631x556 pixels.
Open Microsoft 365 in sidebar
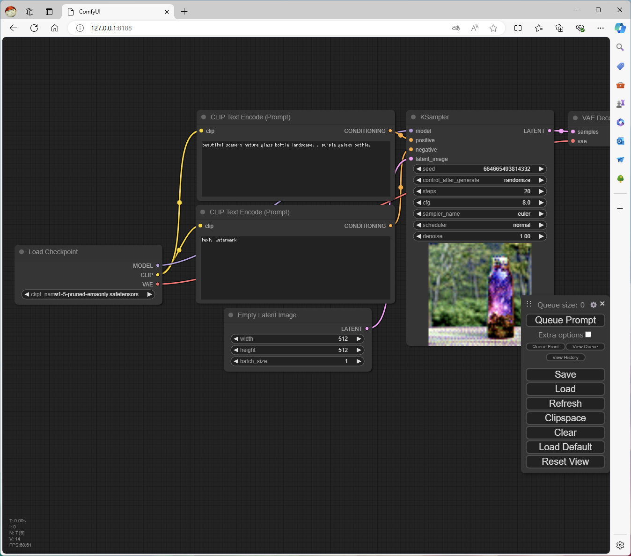click(620, 122)
